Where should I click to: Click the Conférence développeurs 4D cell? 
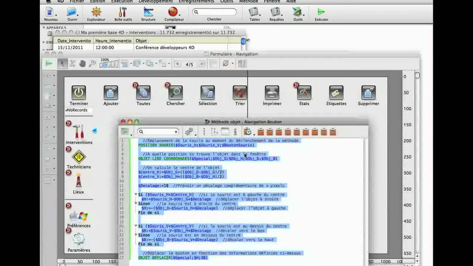tap(165, 47)
